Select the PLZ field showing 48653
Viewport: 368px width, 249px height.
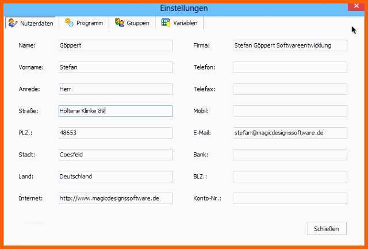115,133
